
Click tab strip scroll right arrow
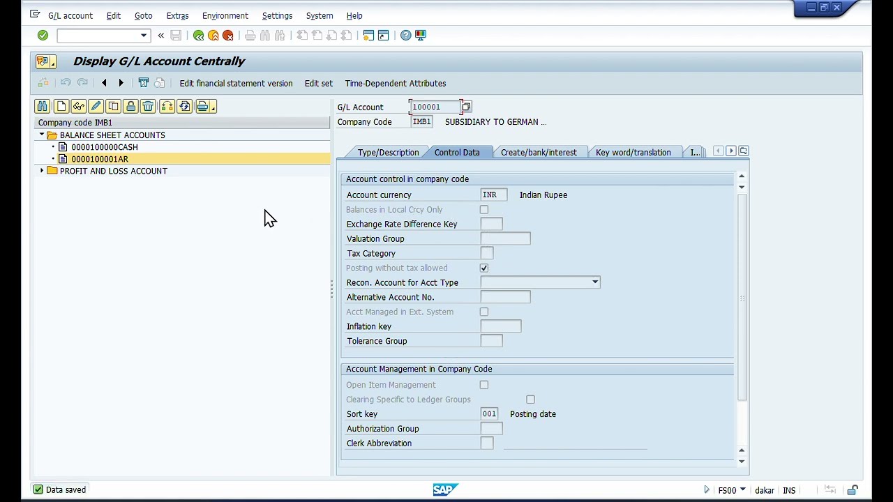(731, 151)
